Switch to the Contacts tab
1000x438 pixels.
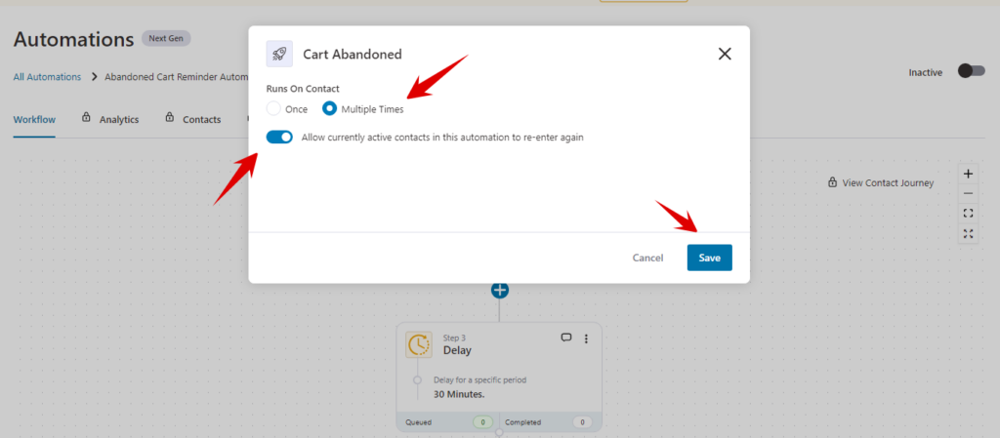[193, 119]
